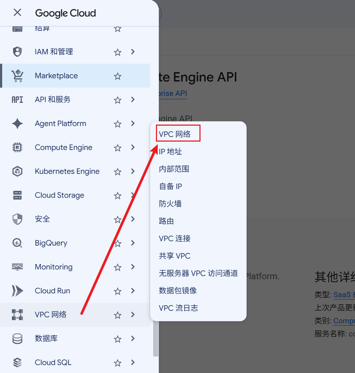Open the BigQuery menu label

(51, 243)
